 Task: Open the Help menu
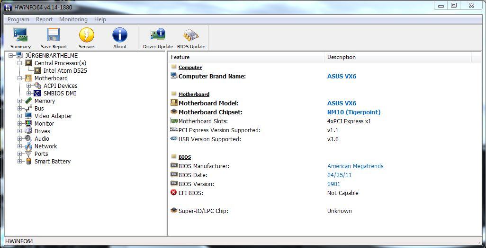[x=100, y=19]
